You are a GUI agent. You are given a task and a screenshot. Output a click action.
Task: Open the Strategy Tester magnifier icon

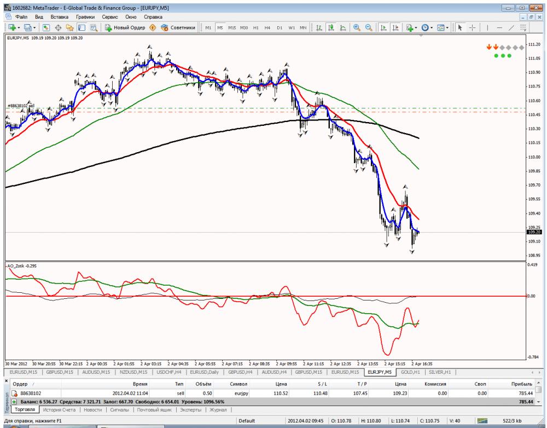tap(94, 27)
